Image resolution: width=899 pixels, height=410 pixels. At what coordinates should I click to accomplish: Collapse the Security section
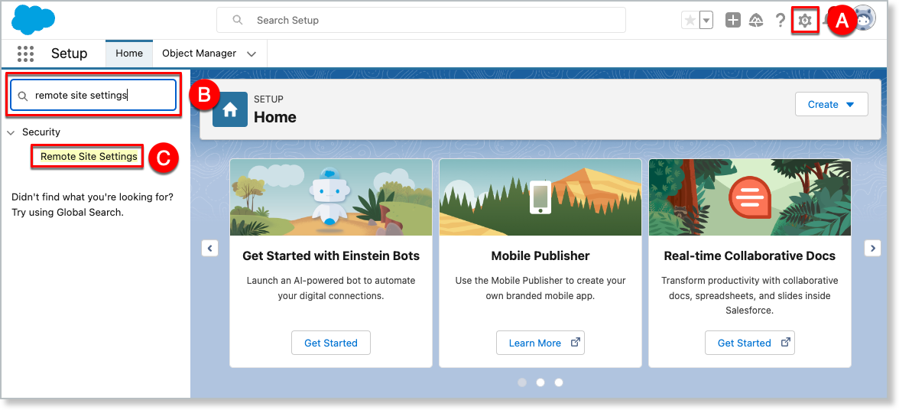tap(11, 132)
